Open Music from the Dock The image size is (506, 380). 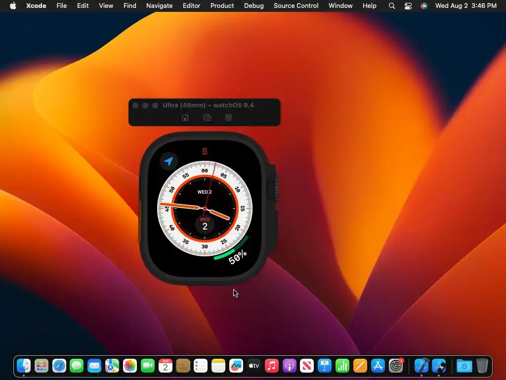[x=272, y=366]
